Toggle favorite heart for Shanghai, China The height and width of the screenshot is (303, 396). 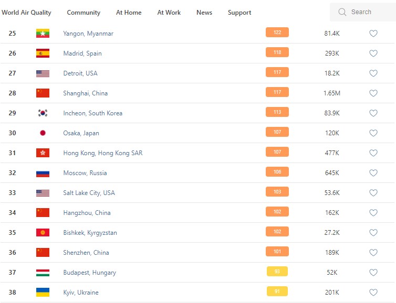pyautogui.click(x=373, y=93)
